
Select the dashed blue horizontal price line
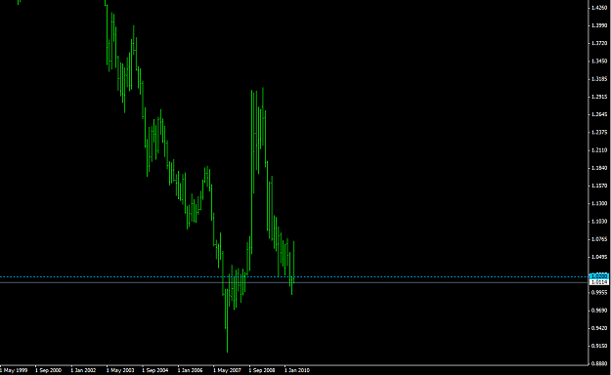click(294, 277)
